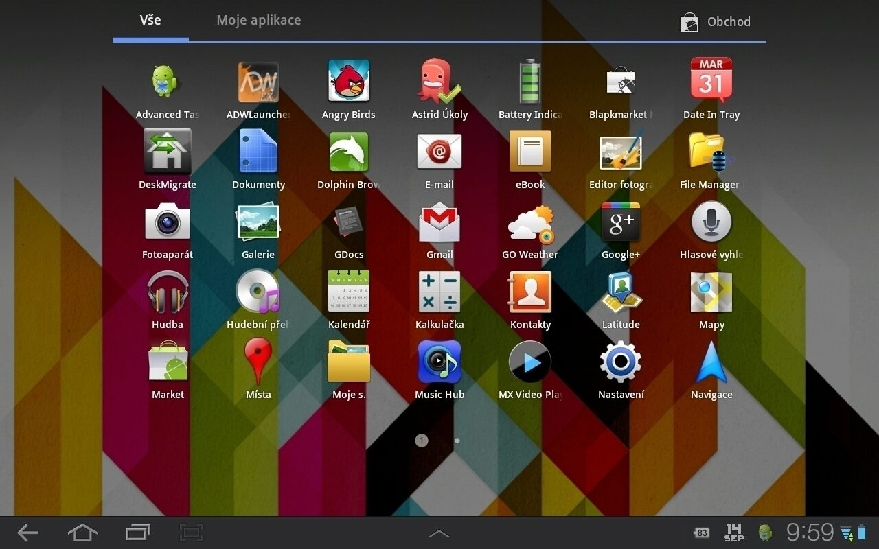Open Nastavení settings app
The height and width of the screenshot is (549, 879).
click(621, 362)
